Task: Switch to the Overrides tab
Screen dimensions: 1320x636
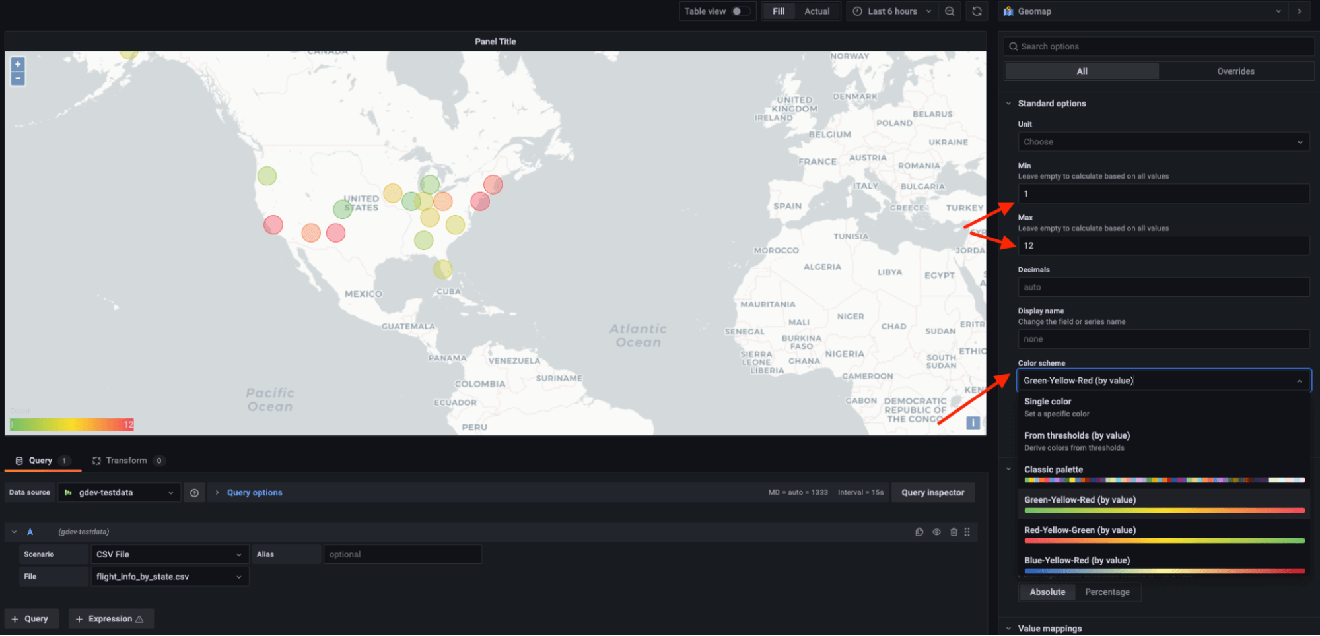Action: [1235, 71]
